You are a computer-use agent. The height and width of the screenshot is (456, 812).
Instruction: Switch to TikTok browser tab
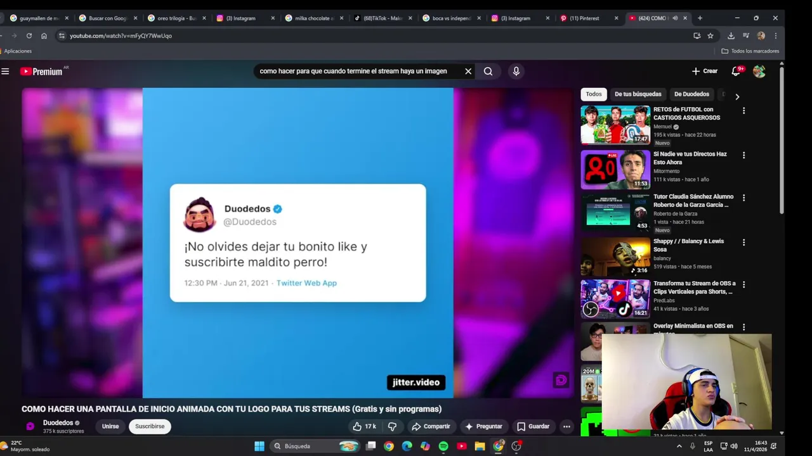[x=383, y=18]
